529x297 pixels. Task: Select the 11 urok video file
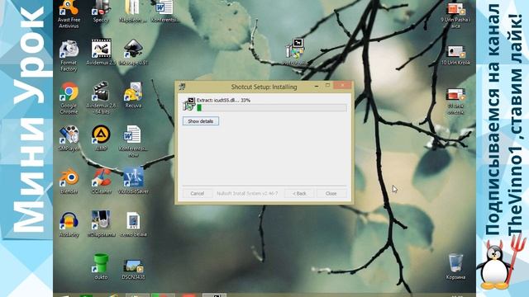[x=455, y=101]
